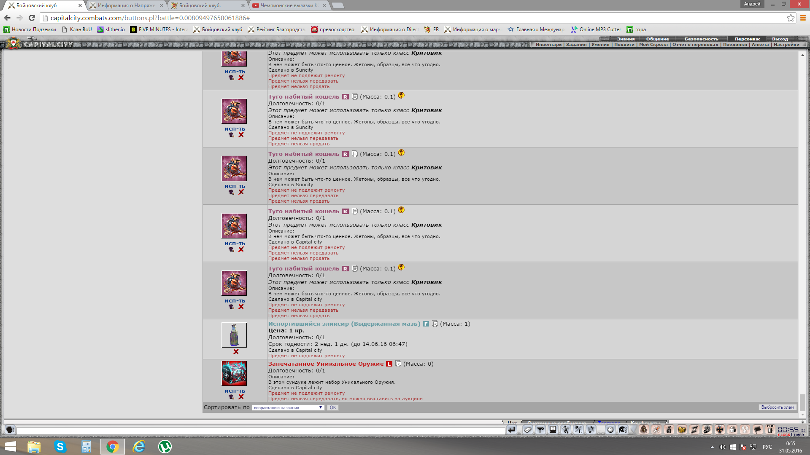The height and width of the screenshot is (455, 810).
Task: Open the Online MP3 Cutter bookmark
Action: coord(596,29)
